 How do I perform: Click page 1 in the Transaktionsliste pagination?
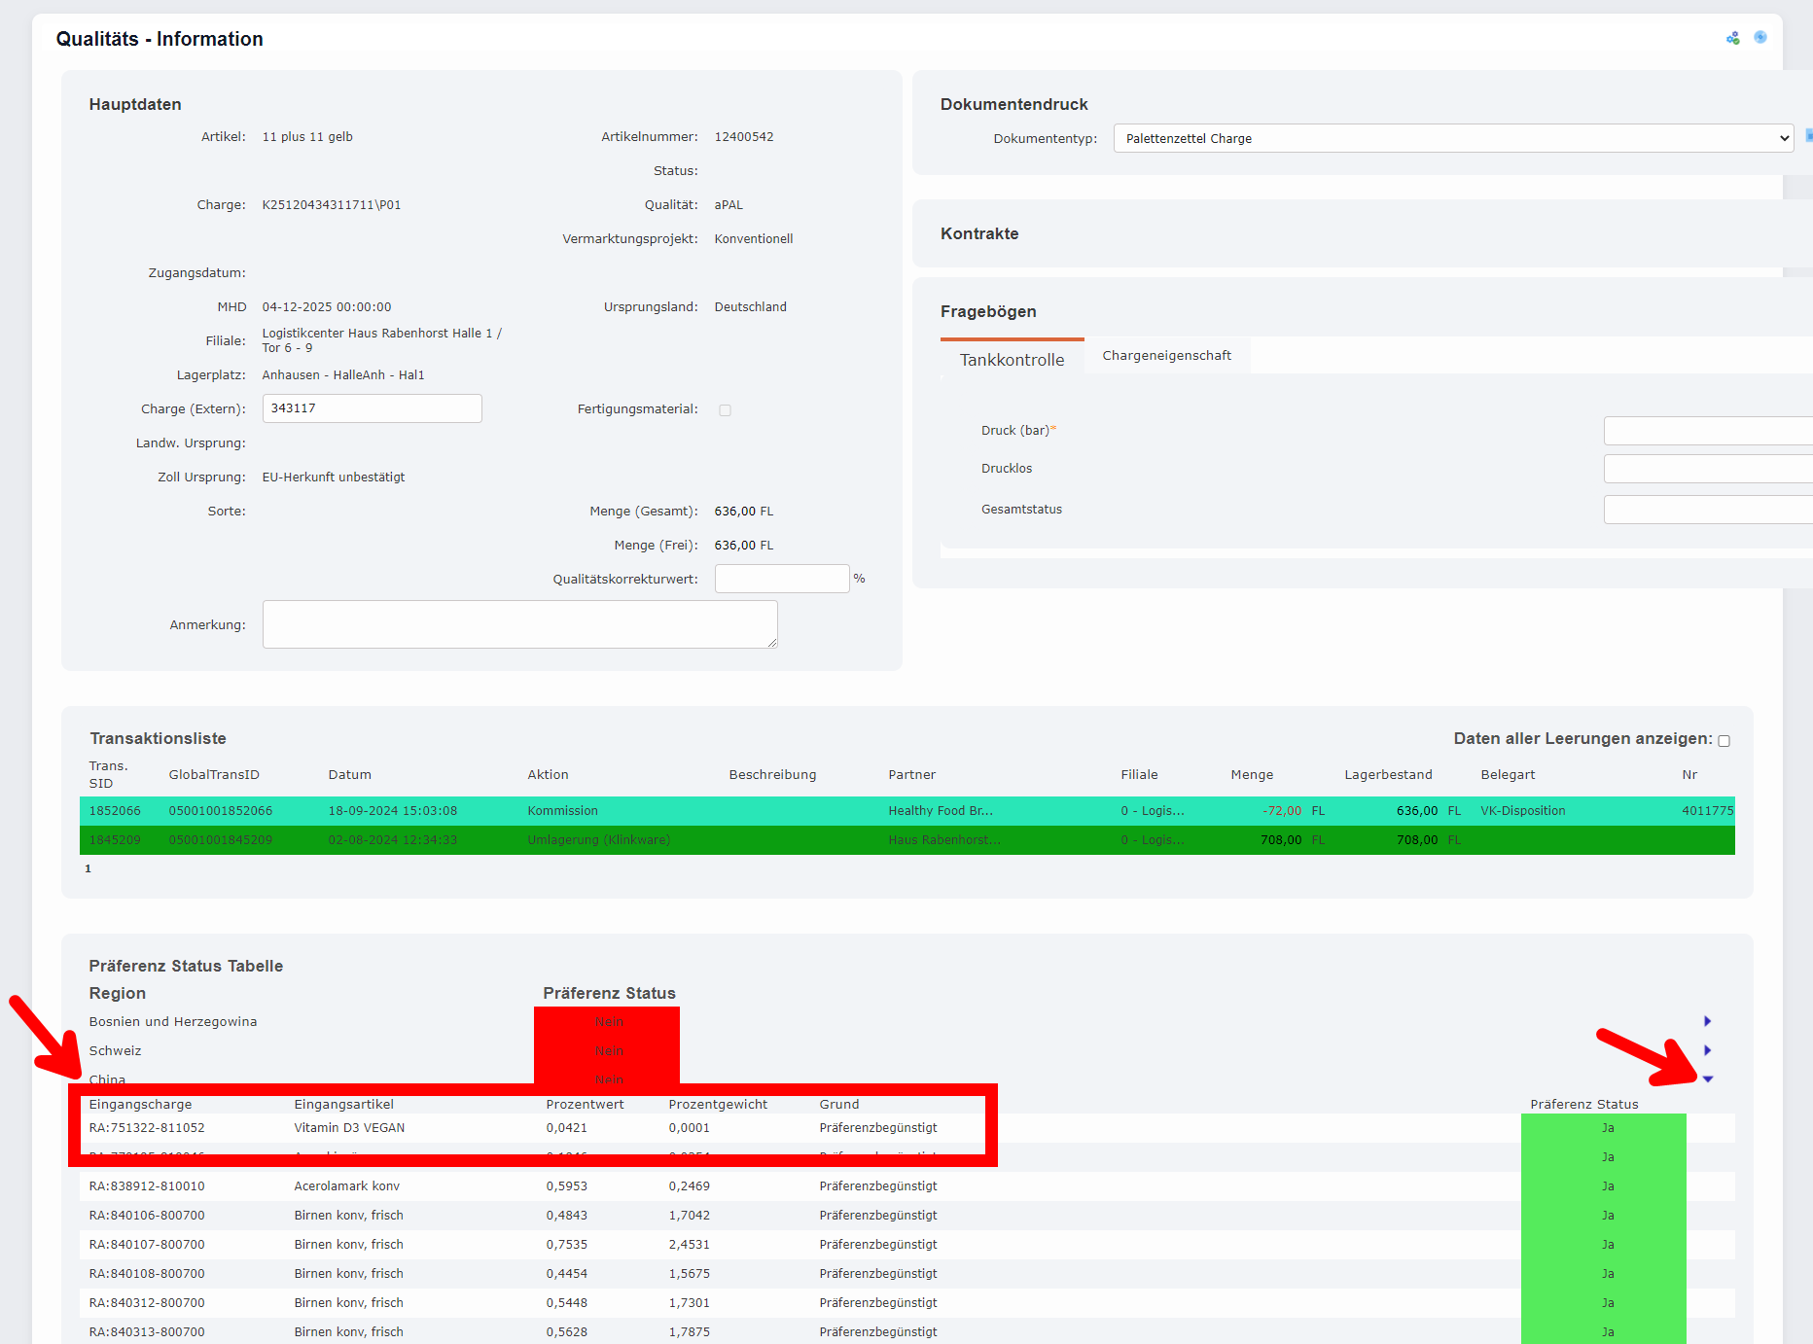click(x=88, y=868)
